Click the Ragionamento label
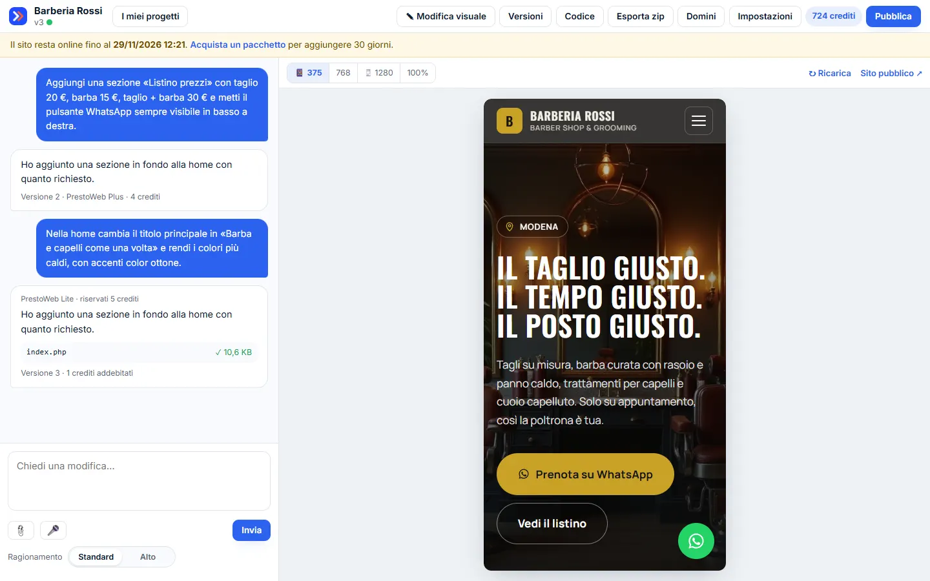This screenshot has height=581, width=930. pyautogui.click(x=35, y=557)
